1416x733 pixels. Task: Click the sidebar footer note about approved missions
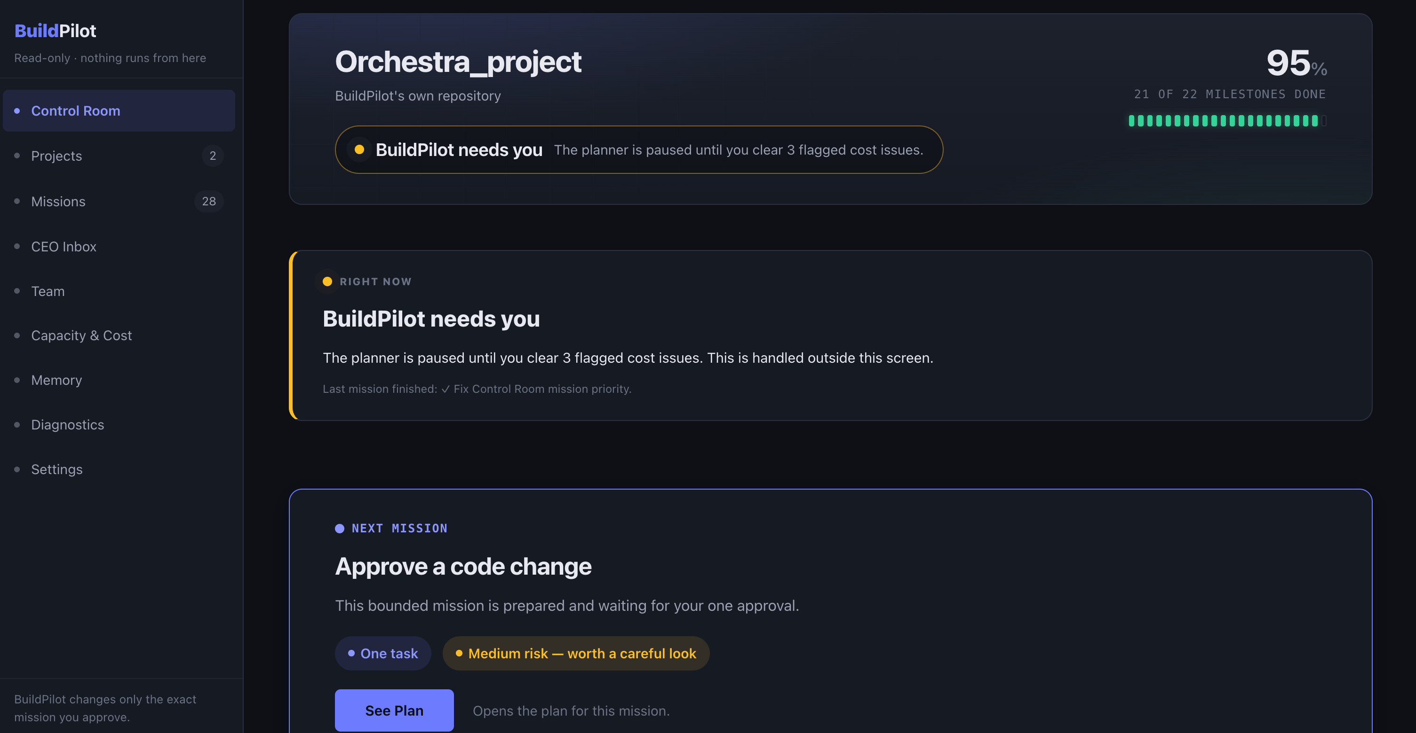(x=105, y=708)
